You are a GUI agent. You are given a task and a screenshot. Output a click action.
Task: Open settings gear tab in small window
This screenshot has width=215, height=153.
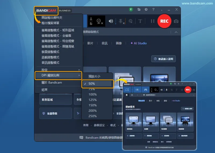coord(132,95)
